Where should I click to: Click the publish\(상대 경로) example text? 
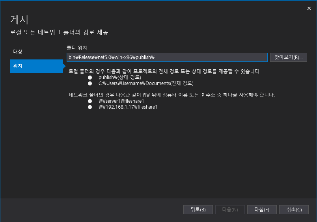(x=120, y=78)
